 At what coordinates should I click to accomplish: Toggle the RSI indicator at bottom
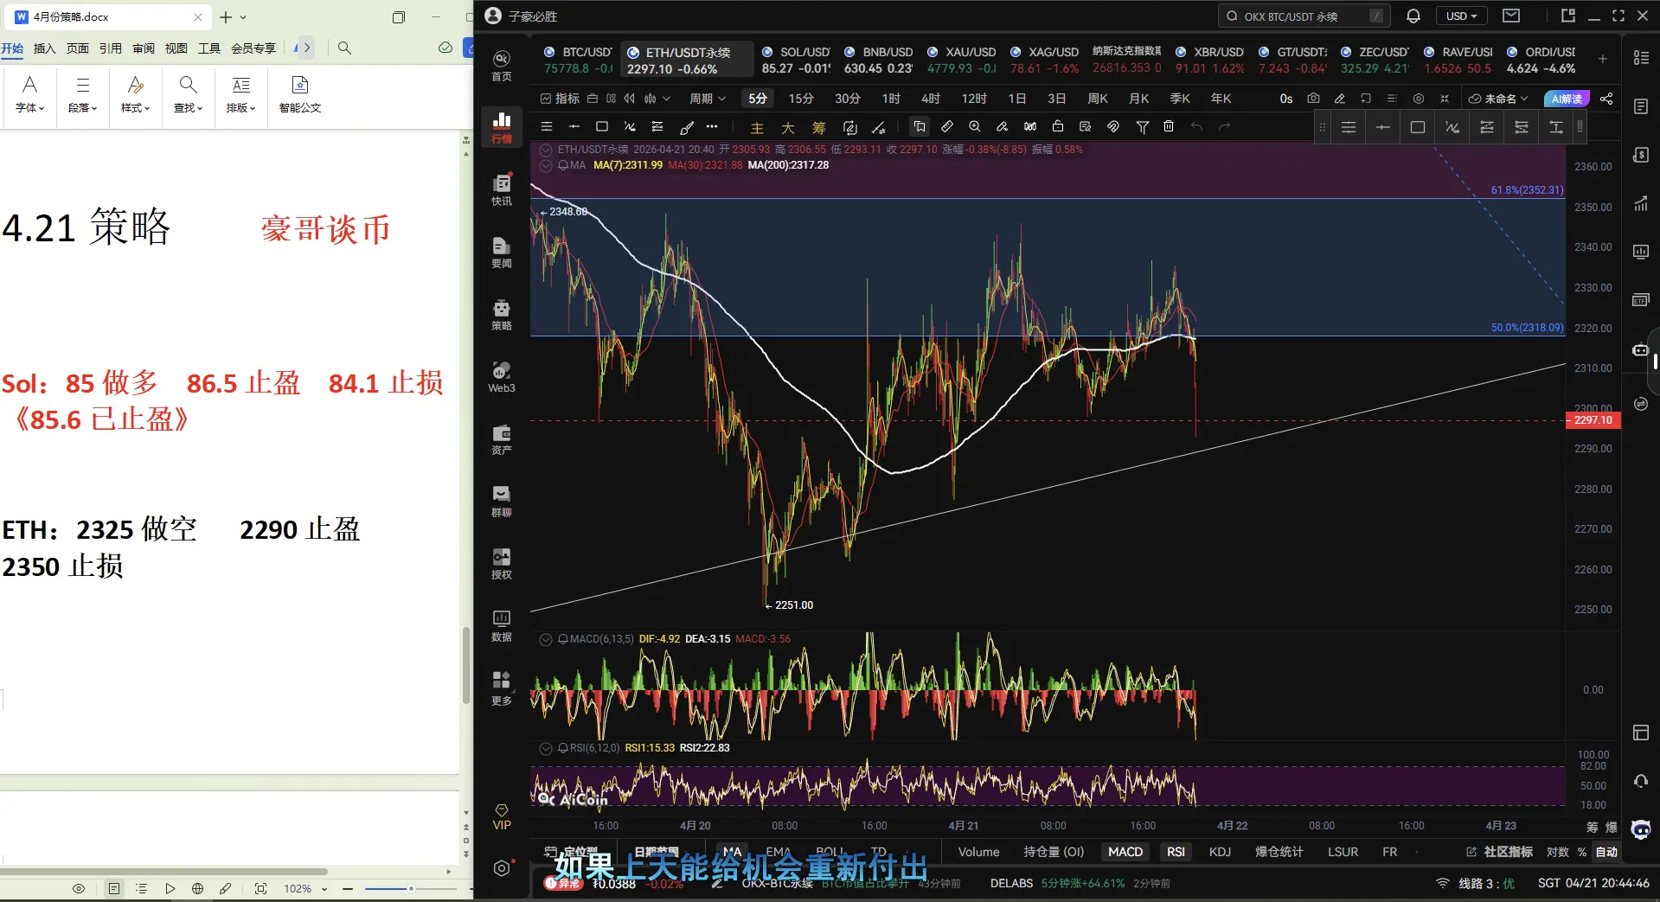[1176, 852]
